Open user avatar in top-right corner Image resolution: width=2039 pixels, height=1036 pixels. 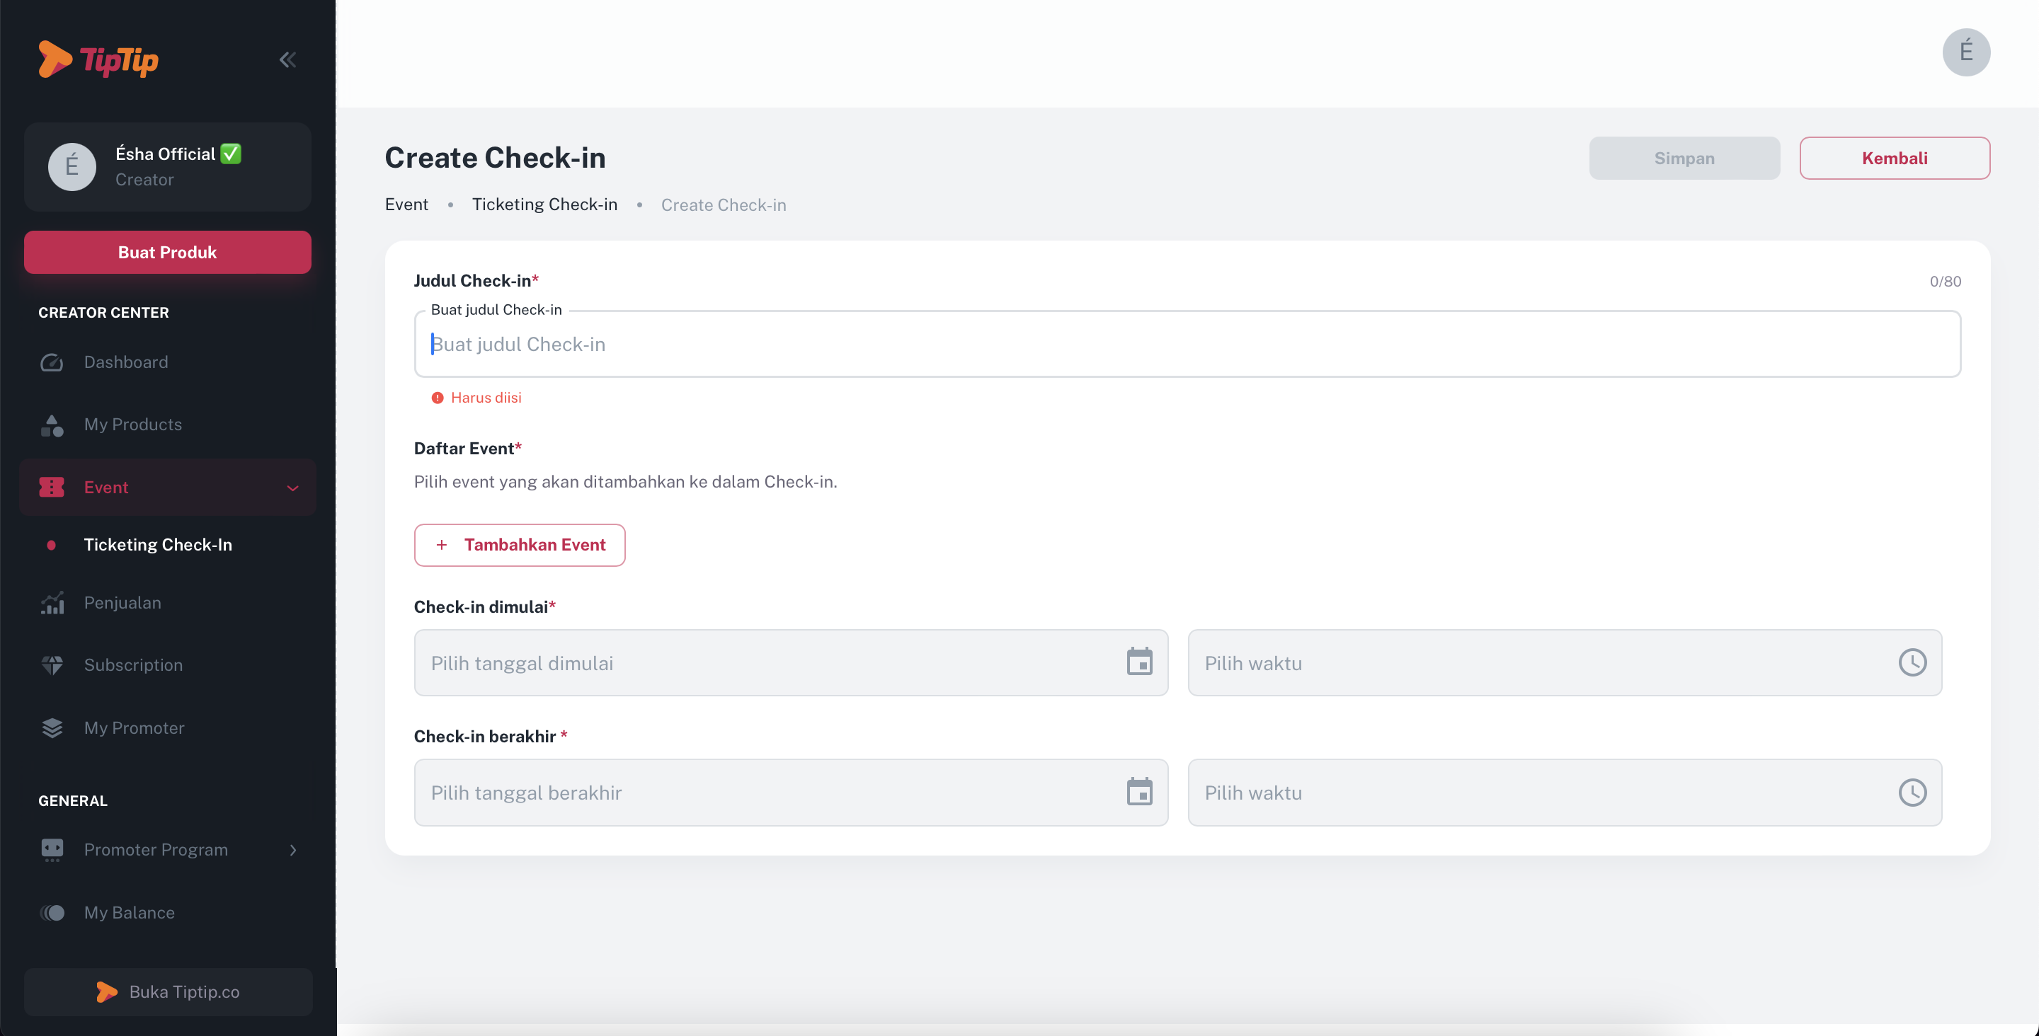coord(1965,52)
